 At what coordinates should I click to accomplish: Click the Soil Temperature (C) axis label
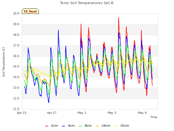4,62
